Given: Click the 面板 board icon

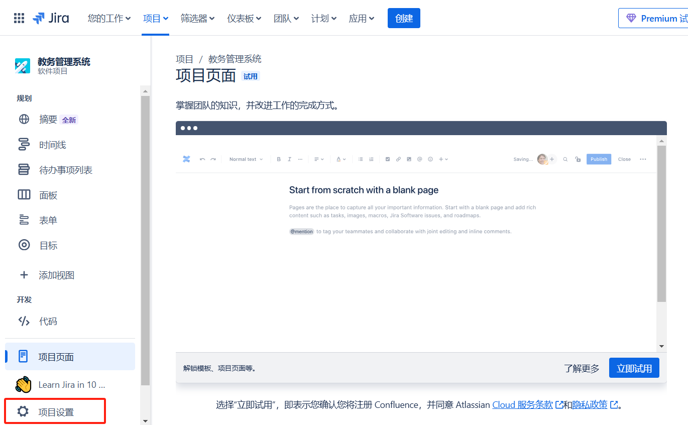Looking at the screenshot, I should pyautogui.click(x=24, y=195).
